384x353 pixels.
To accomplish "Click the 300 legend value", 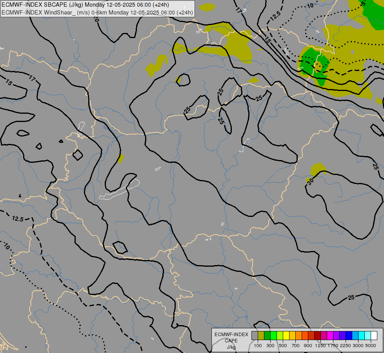I will tap(270, 346).
